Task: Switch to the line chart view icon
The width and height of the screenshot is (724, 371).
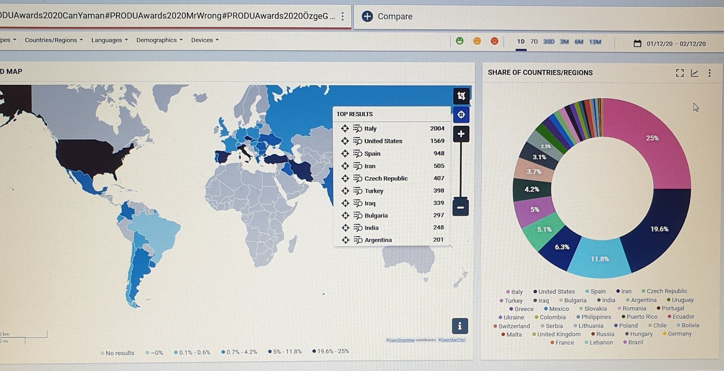Action: [x=695, y=73]
